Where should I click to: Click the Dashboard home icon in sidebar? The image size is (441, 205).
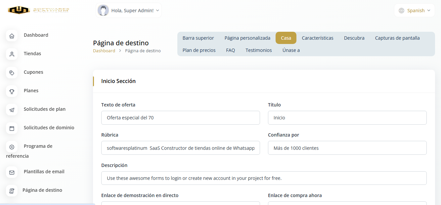(12, 36)
